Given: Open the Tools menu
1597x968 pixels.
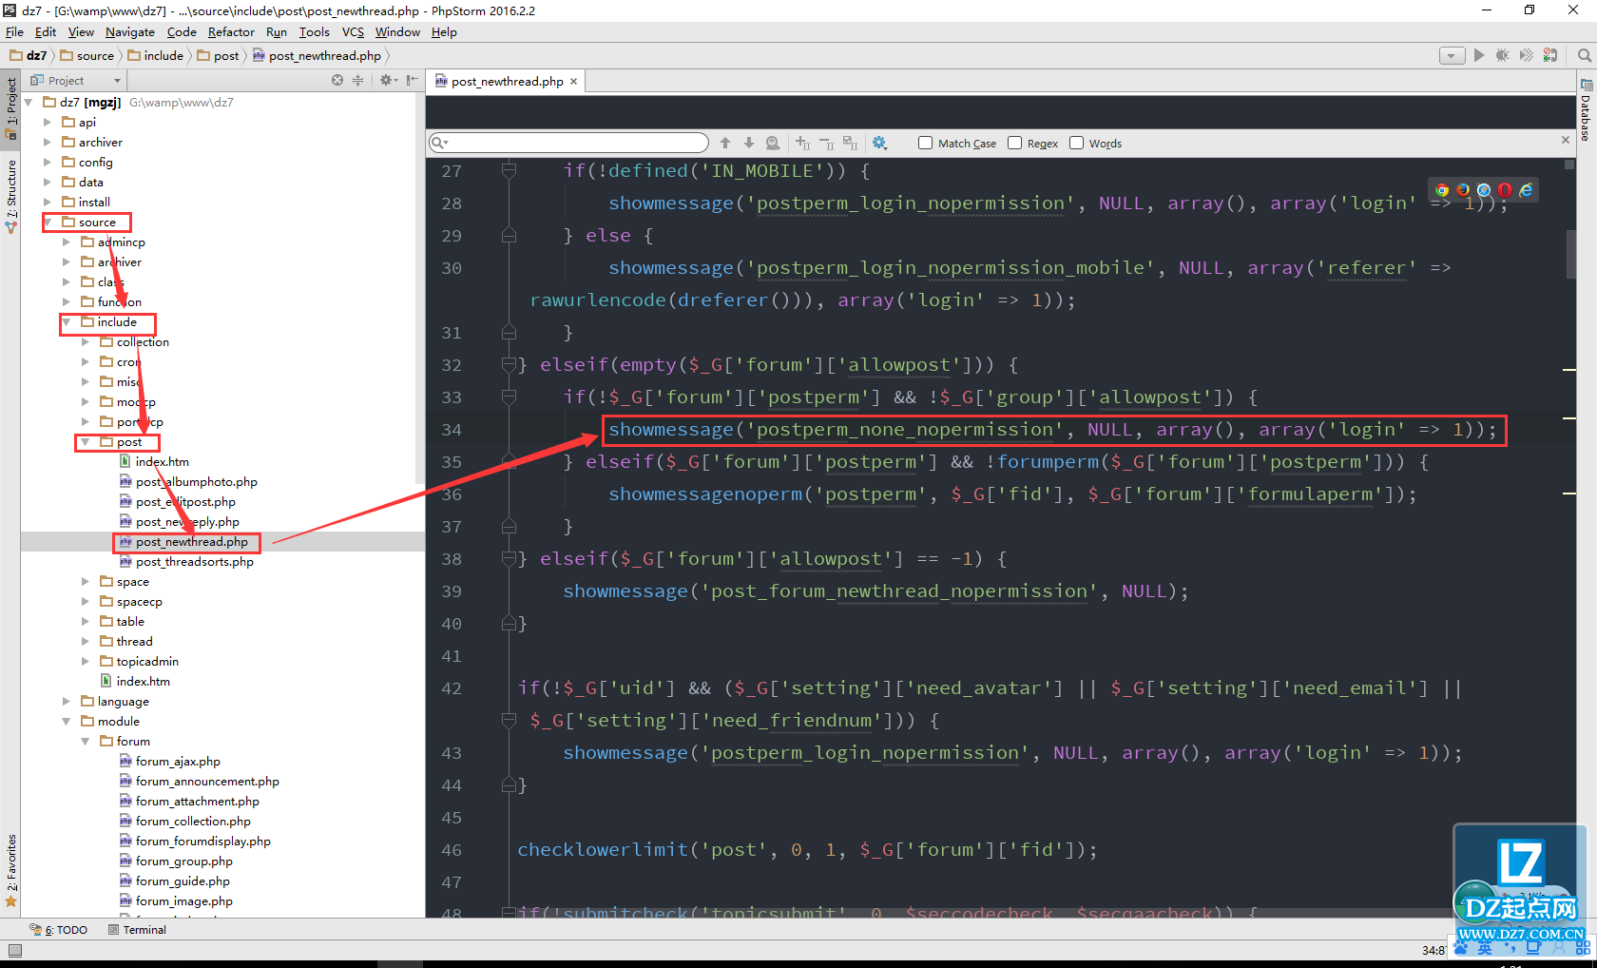Looking at the screenshot, I should pos(315,31).
